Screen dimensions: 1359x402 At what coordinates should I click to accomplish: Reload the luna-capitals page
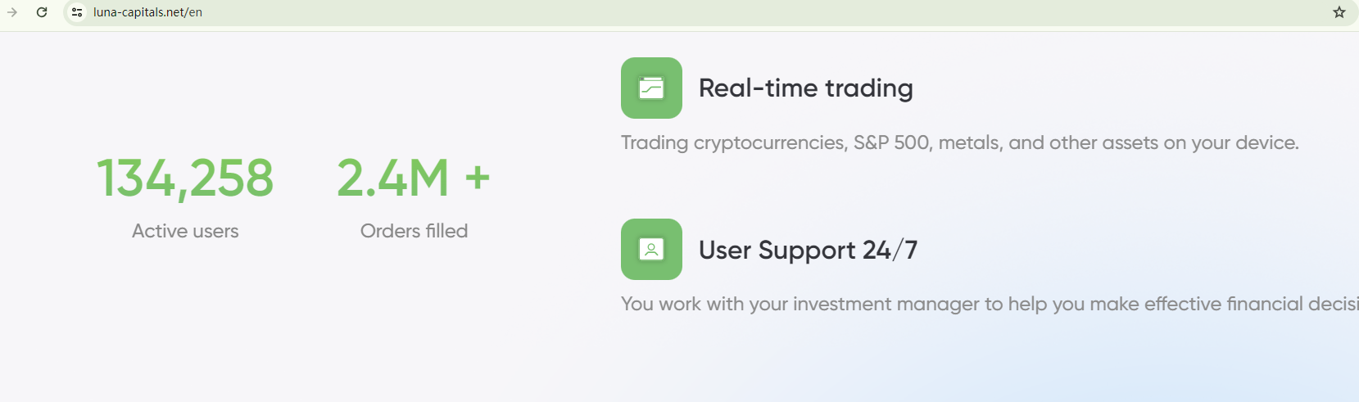[42, 12]
